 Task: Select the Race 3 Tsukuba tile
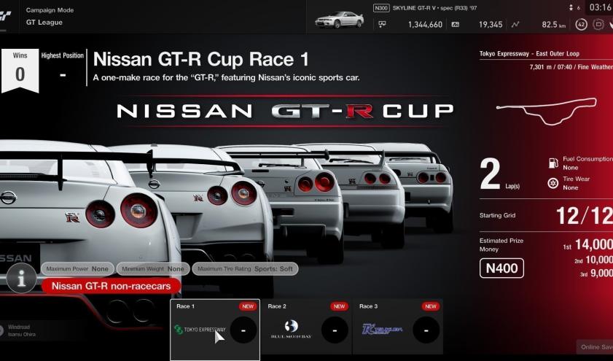click(398, 330)
